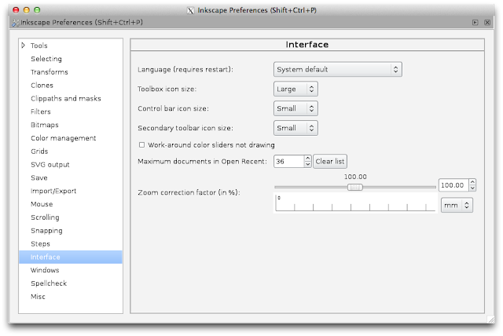The image size is (503, 336).
Task: Click the zoom correction 100.00 input field
Action: coord(453,185)
